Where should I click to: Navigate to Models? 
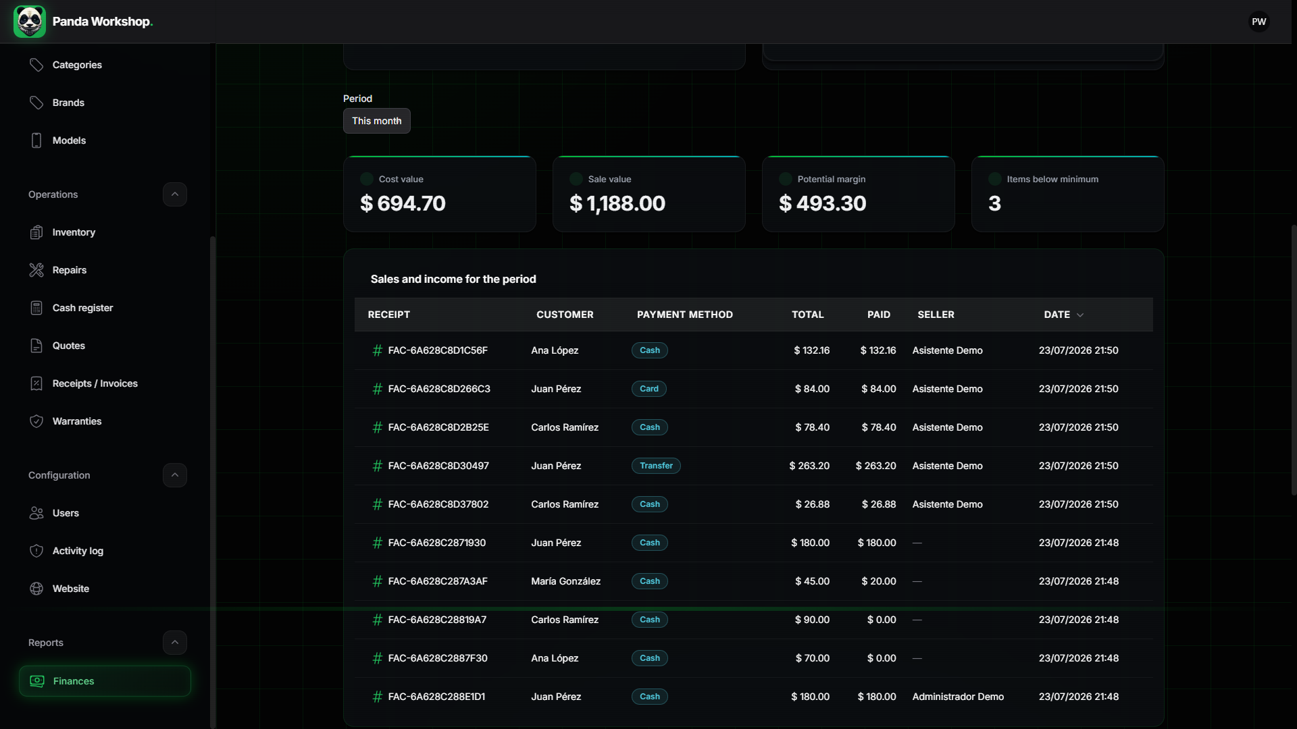[x=105, y=140]
